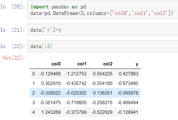Click the Out[22] output prompt
Screen dimensions: 178x120
point(14,58)
